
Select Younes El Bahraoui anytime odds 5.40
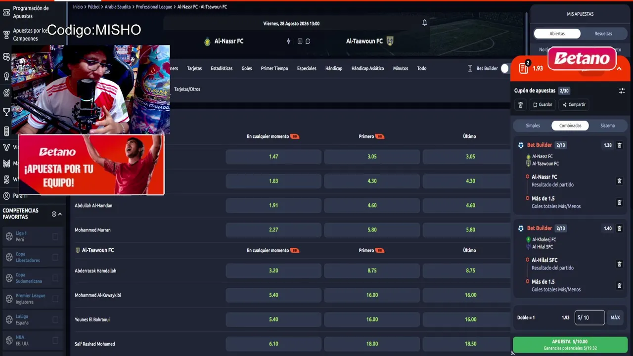(x=273, y=319)
